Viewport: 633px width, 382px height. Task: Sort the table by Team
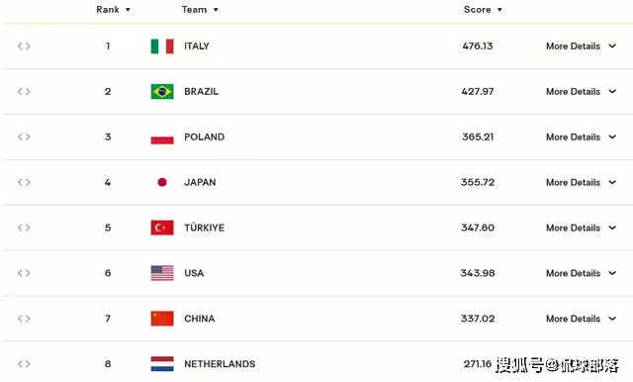click(200, 9)
